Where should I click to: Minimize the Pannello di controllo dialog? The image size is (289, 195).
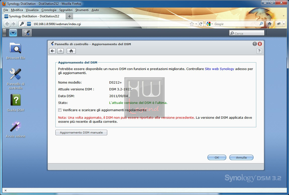[255, 44]
